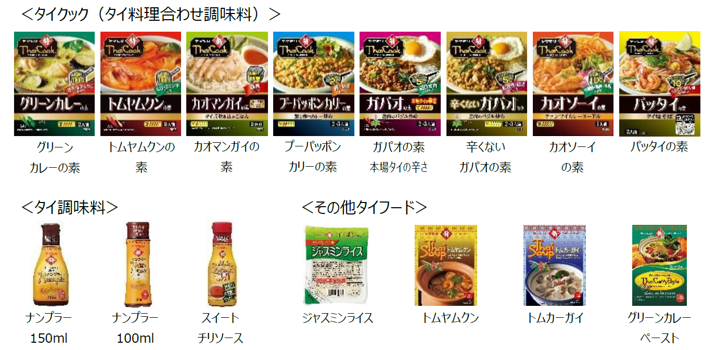Click the Green Curry mix package image
Image resolution: width=716 pixels, height=350 pixels.
[x=54, y=84]
